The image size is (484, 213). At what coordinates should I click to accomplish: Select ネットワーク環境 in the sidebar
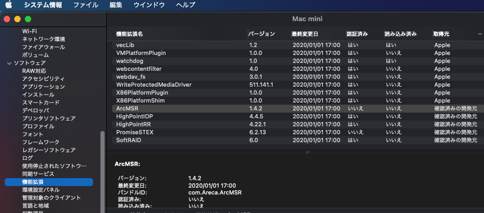tap(43, 39)
